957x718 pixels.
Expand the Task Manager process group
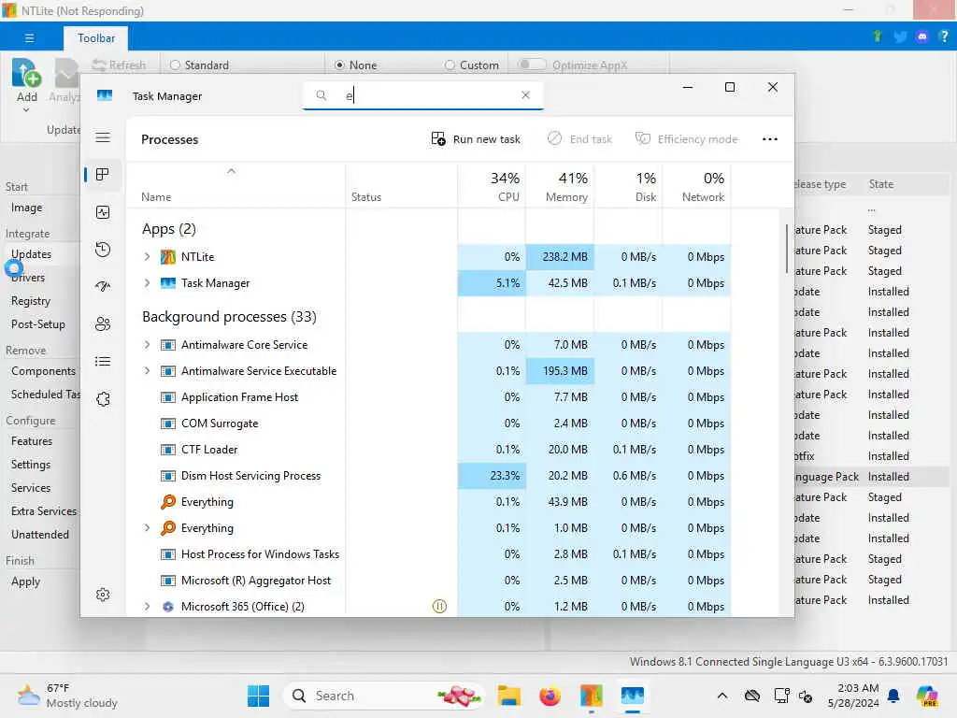[147, 282]
